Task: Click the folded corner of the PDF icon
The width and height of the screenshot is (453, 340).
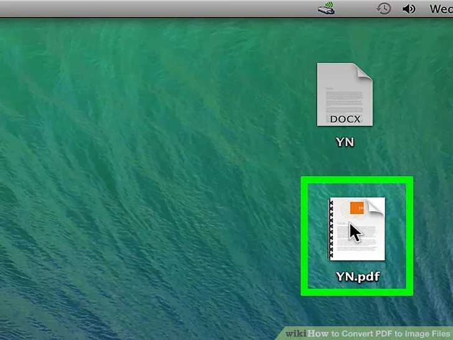Action: pos(377,207)
